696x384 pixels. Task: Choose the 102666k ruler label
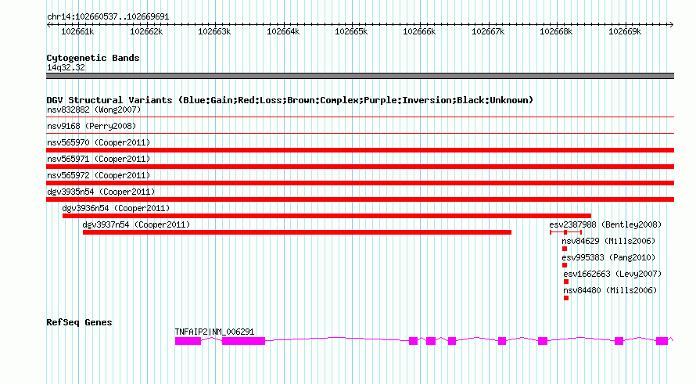pos(419,32)
